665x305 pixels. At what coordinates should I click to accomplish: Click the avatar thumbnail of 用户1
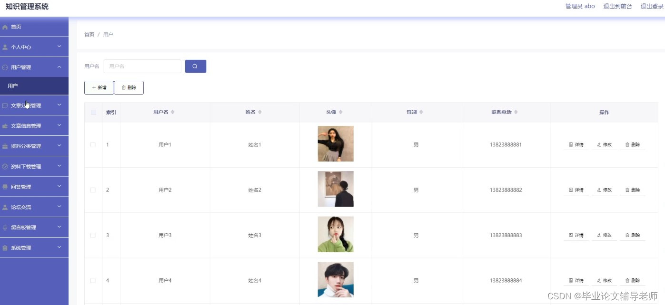coord(336,143)
